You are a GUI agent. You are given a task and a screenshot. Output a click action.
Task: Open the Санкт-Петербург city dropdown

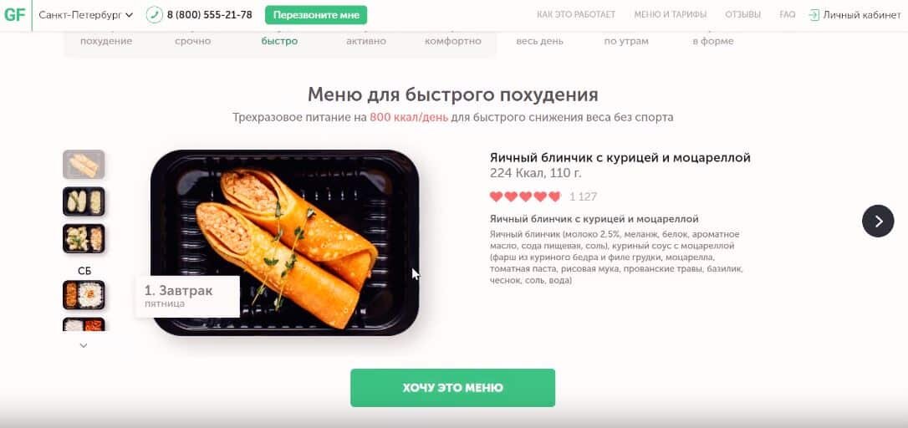pyautogui.click(x=86, y=15)
